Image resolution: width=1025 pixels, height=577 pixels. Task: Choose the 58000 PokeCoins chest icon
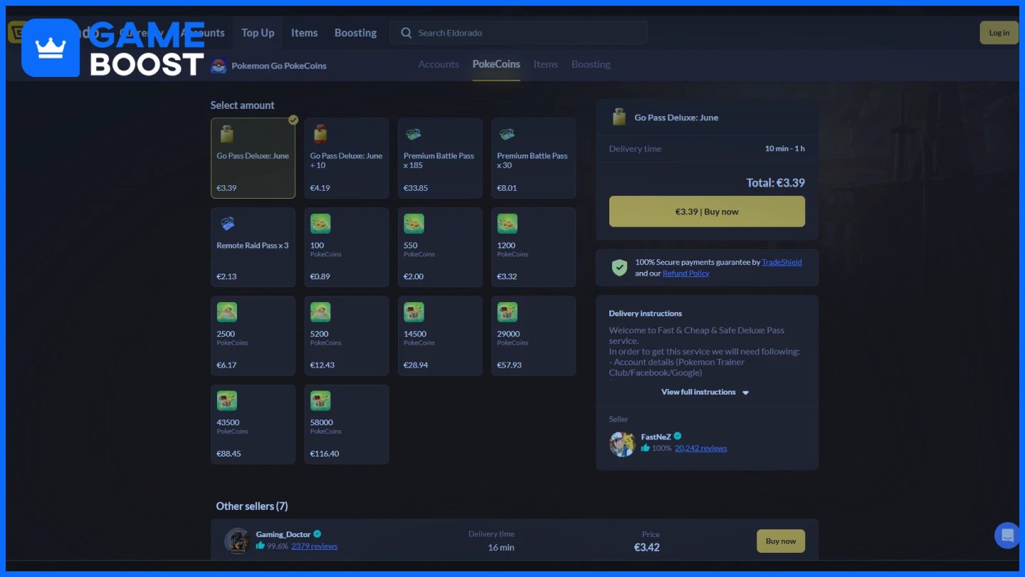pyautogui.click(x=320, y=400)
